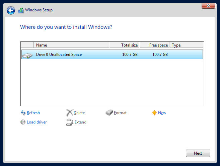Open the Load driver link
This screenshot has width=220, height=166.
[36, 122]
